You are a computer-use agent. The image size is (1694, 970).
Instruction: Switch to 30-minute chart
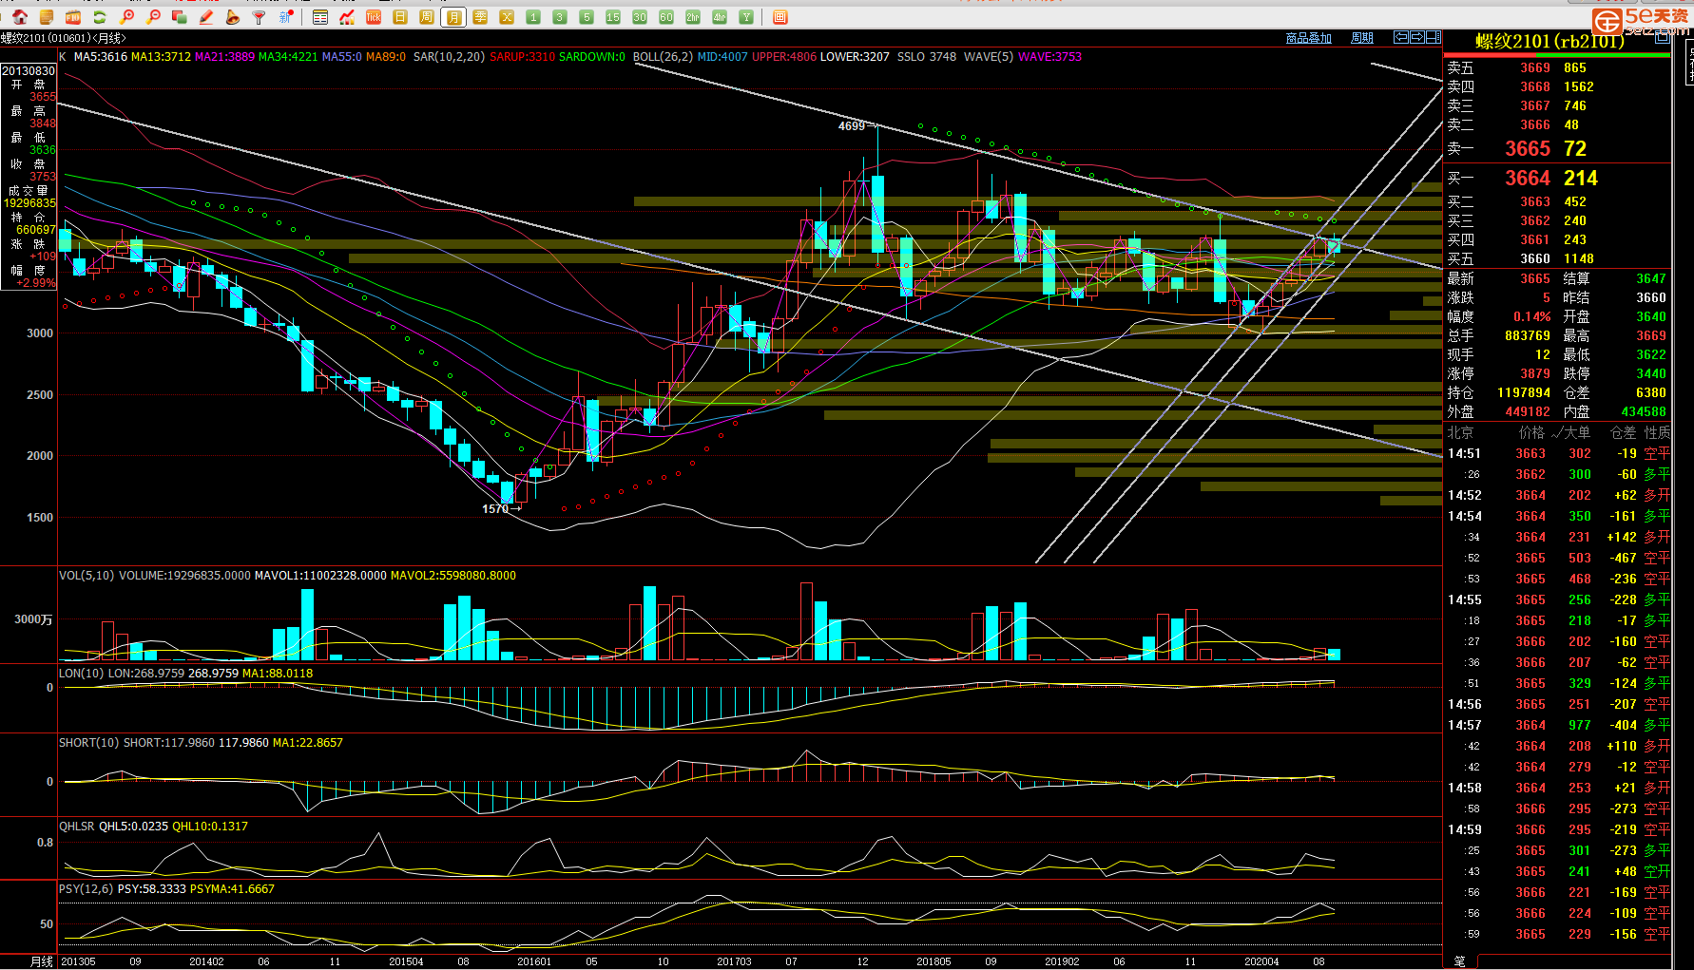(640, 17)
